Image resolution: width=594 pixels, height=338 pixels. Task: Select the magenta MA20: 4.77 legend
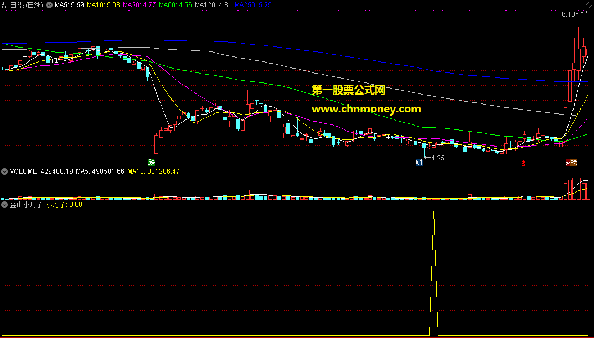coord(140,5)
